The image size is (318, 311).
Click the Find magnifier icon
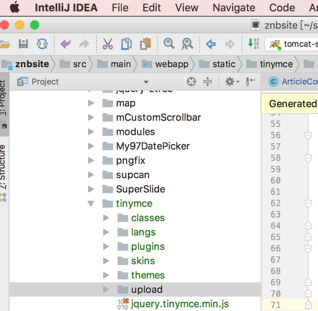pyautogui.click(x=169, y=43)
